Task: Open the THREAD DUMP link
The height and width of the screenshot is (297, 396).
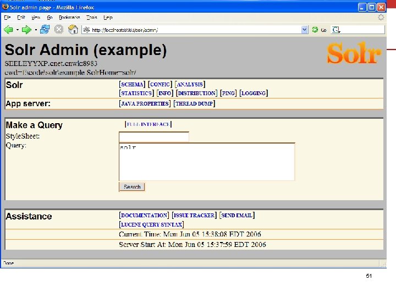Action: coord(194,103)
